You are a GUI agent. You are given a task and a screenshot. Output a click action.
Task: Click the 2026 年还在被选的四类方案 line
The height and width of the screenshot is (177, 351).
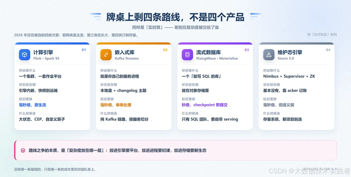[x=76, y=35]
